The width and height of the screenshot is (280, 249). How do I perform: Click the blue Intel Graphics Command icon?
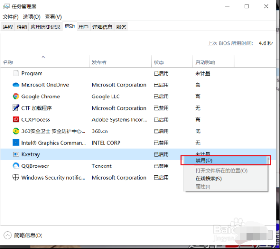click(16, 143)
